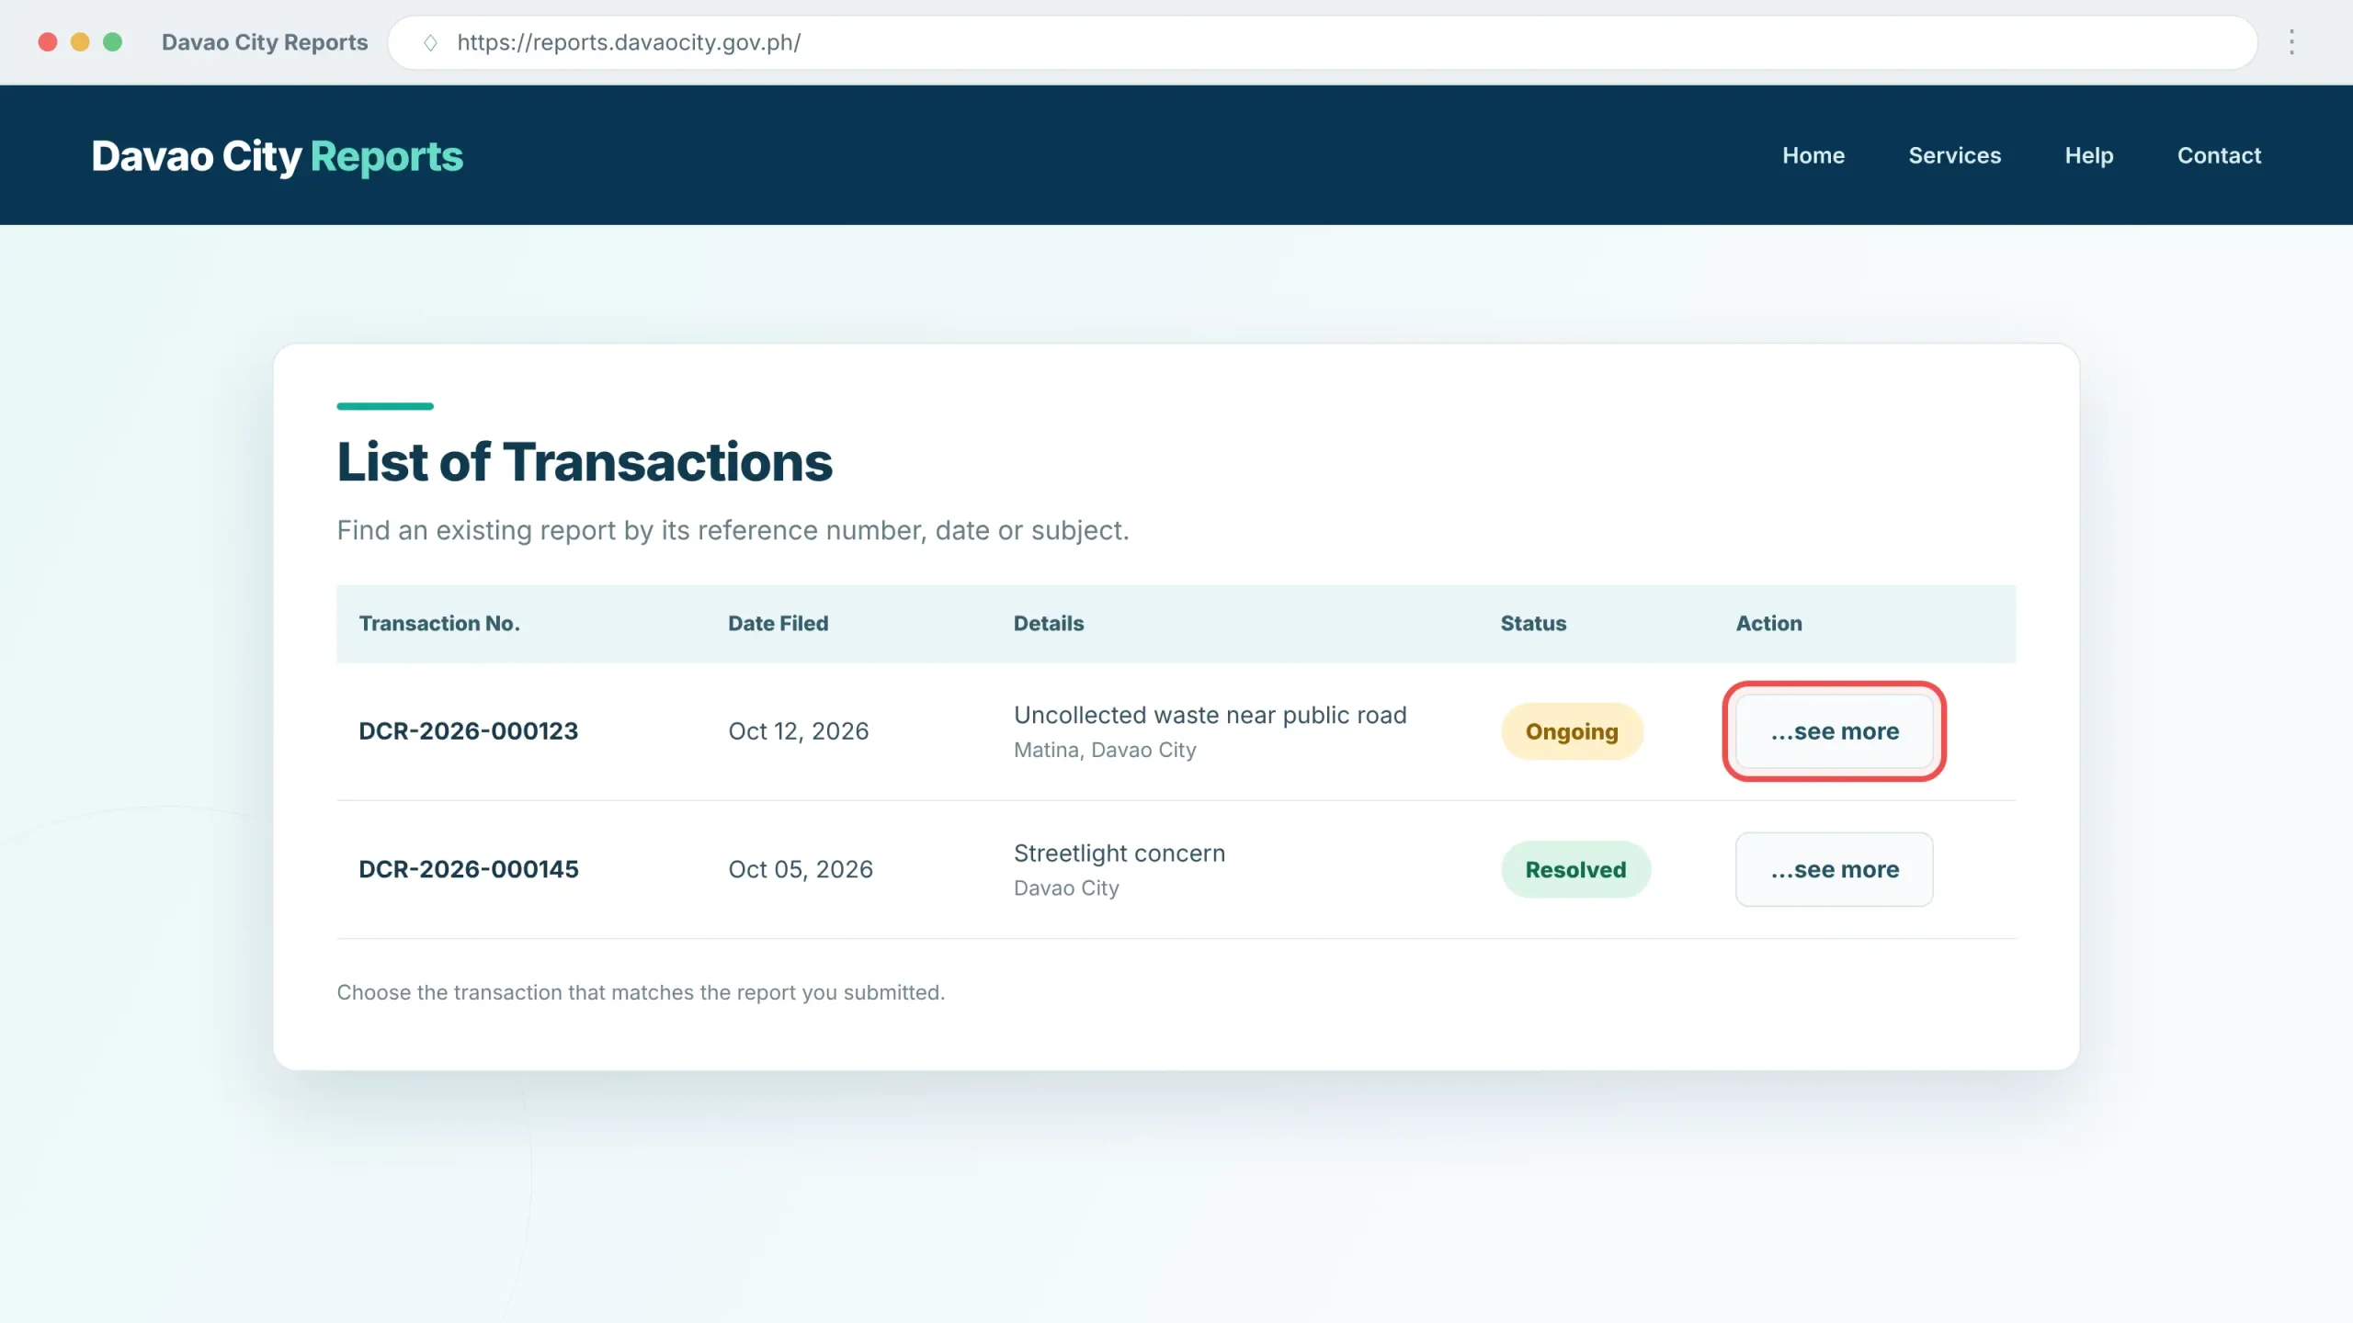
Task: Go to Home in the navigation
Action: tap(1813, 155)
